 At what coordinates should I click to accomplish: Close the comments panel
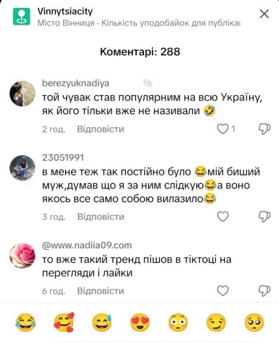pos(265,14)
